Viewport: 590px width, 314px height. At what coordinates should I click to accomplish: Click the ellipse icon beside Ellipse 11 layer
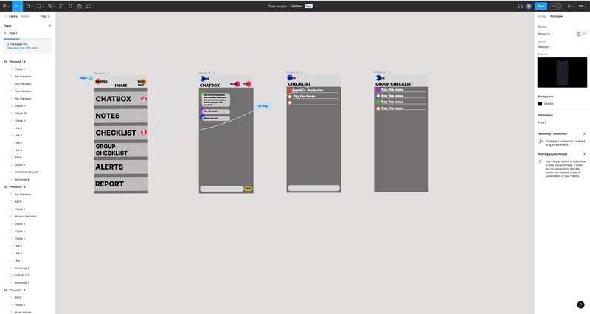coord(11,105)
